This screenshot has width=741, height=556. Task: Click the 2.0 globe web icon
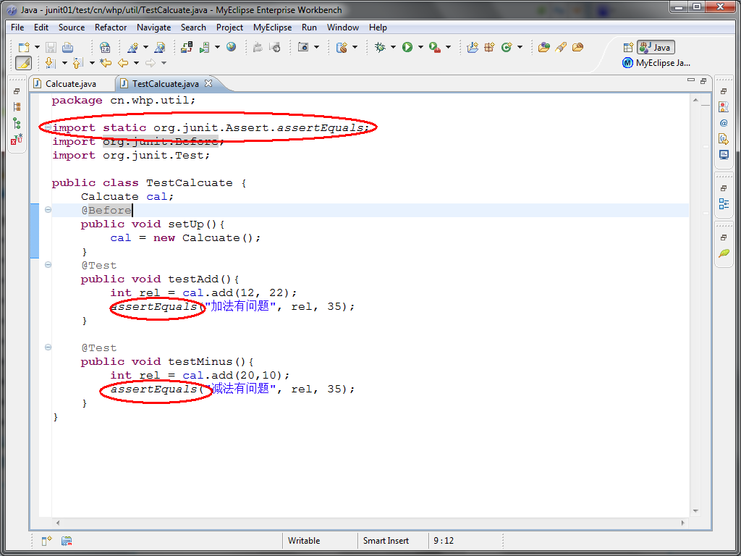click(105, 47)
